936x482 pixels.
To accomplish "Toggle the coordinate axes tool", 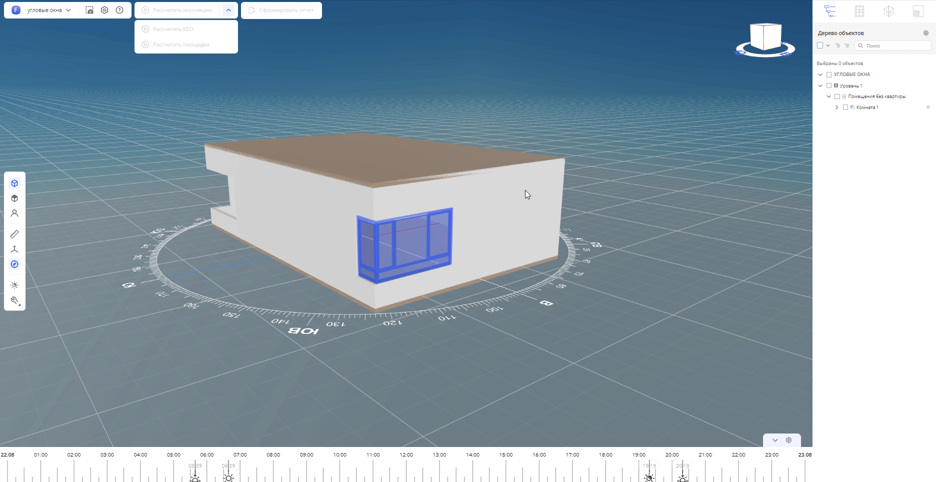I will click(x=14, y=249).
